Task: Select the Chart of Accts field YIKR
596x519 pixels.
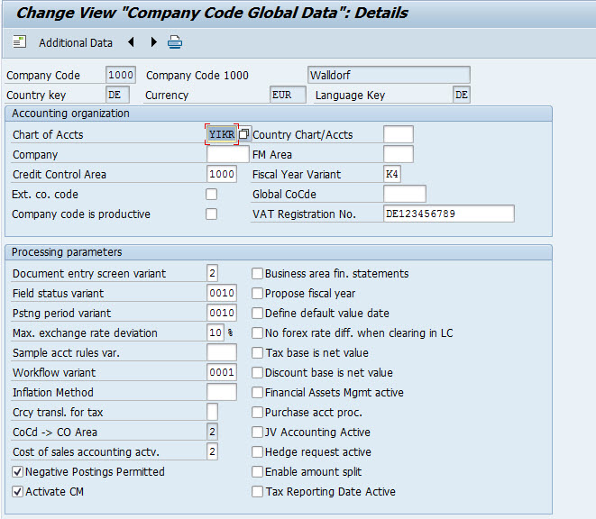Action: [222, 134]
